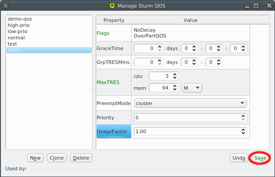Open the mem unit dropdown showing M
This screenshot has height=177, width=275.
click(192, 88)
